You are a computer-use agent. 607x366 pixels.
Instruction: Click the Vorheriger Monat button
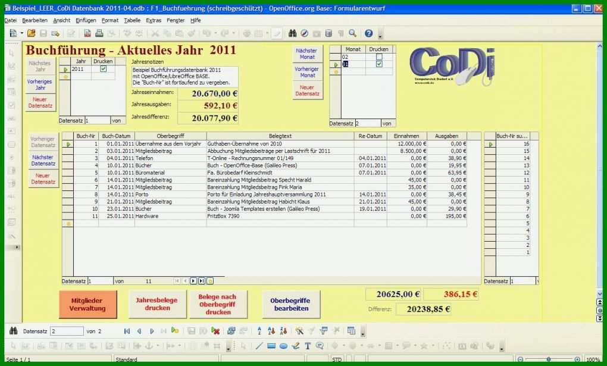pos(308,72)
